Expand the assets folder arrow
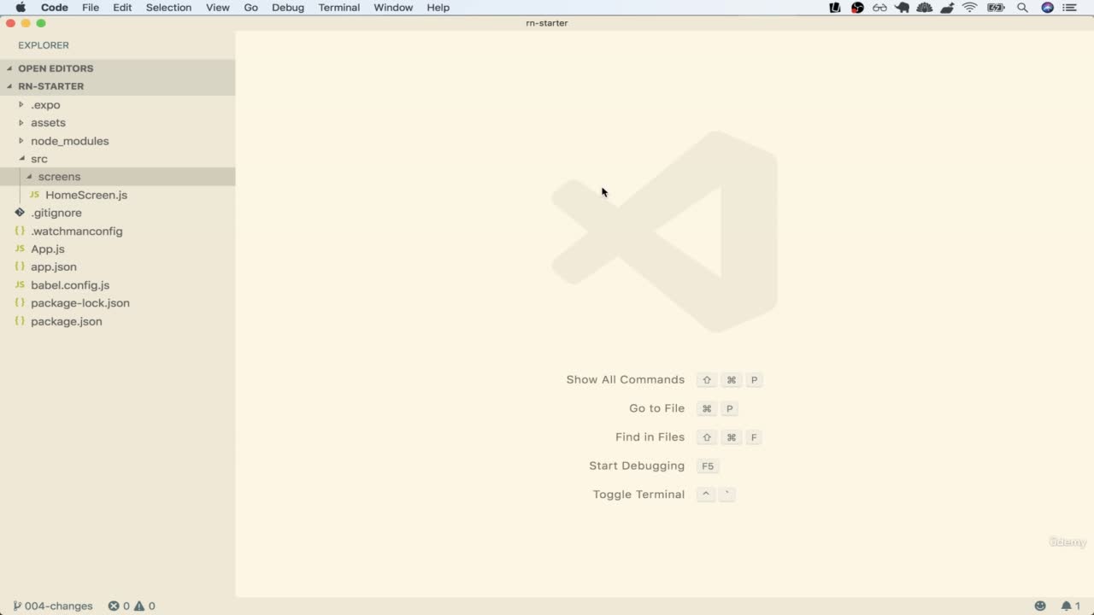The width and height of the screenshot is (1094, 615). (21, 123)
